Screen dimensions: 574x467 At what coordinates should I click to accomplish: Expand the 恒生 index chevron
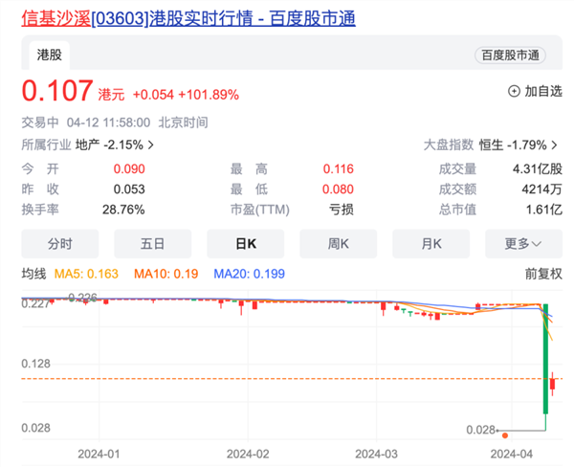coord(554,145)
